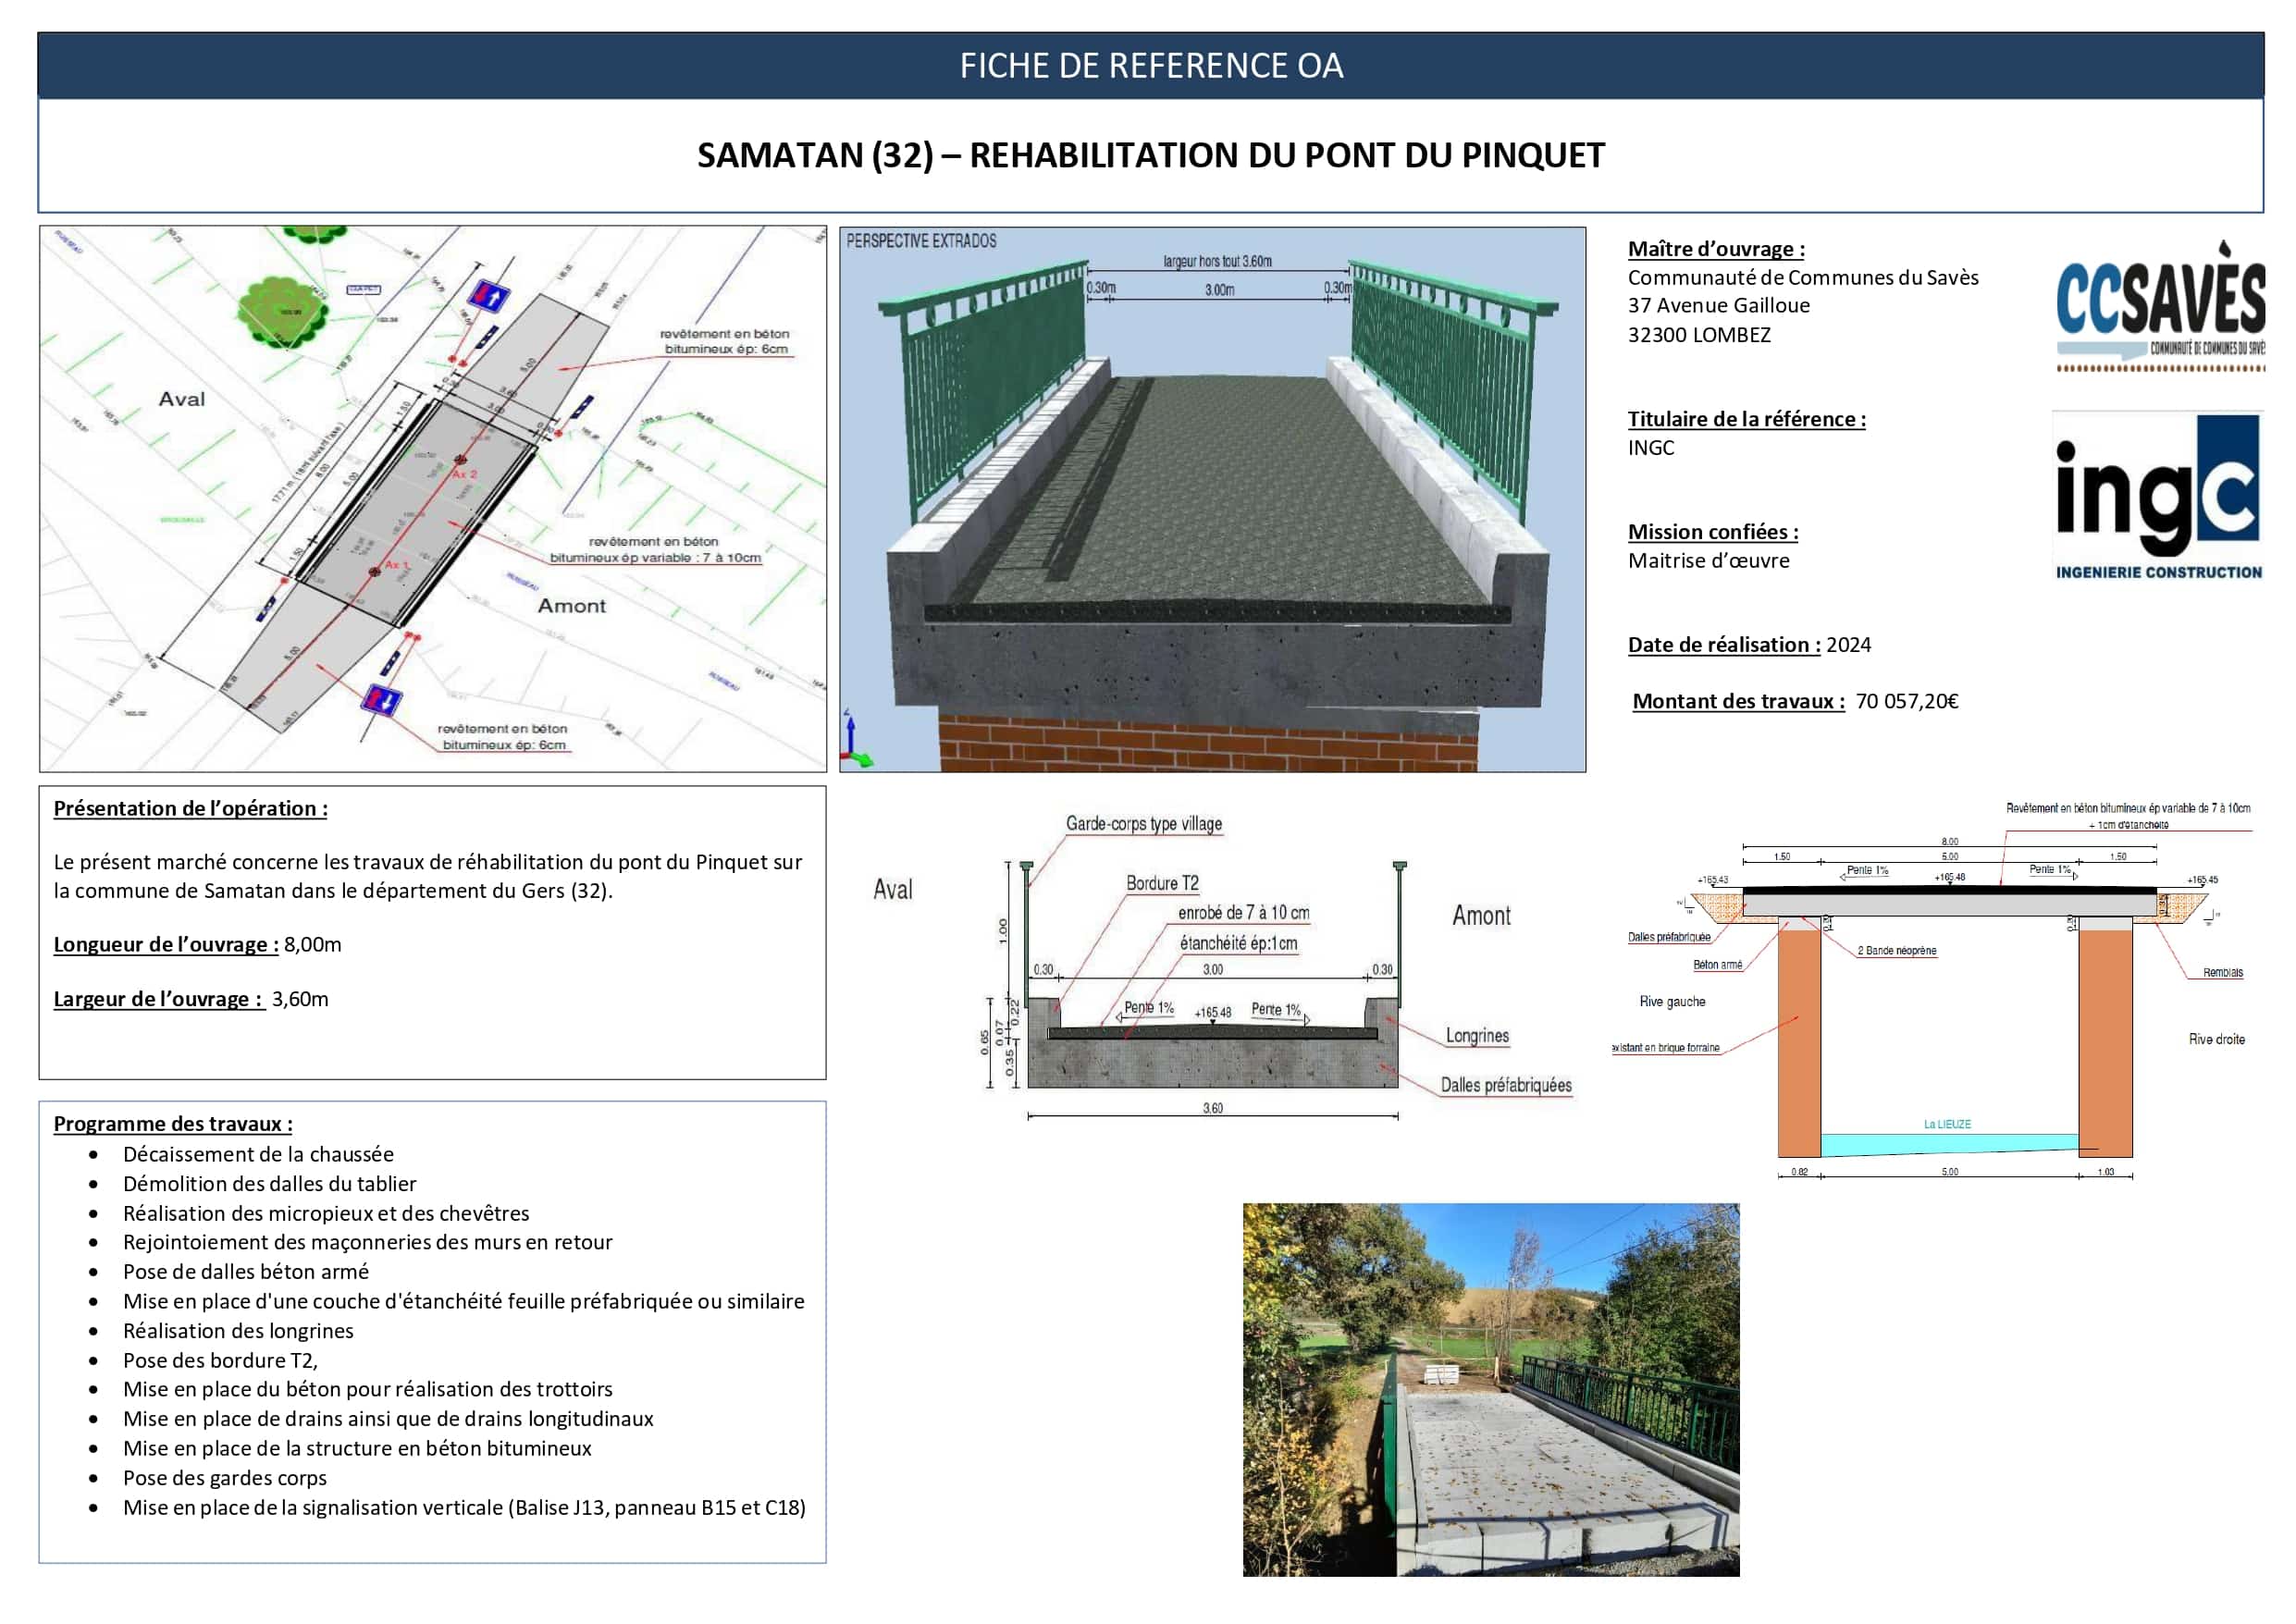2296x1624 pixels.
Task: Select the bullet about signalisation verticale Balise J13
Action: (464, 1507)
